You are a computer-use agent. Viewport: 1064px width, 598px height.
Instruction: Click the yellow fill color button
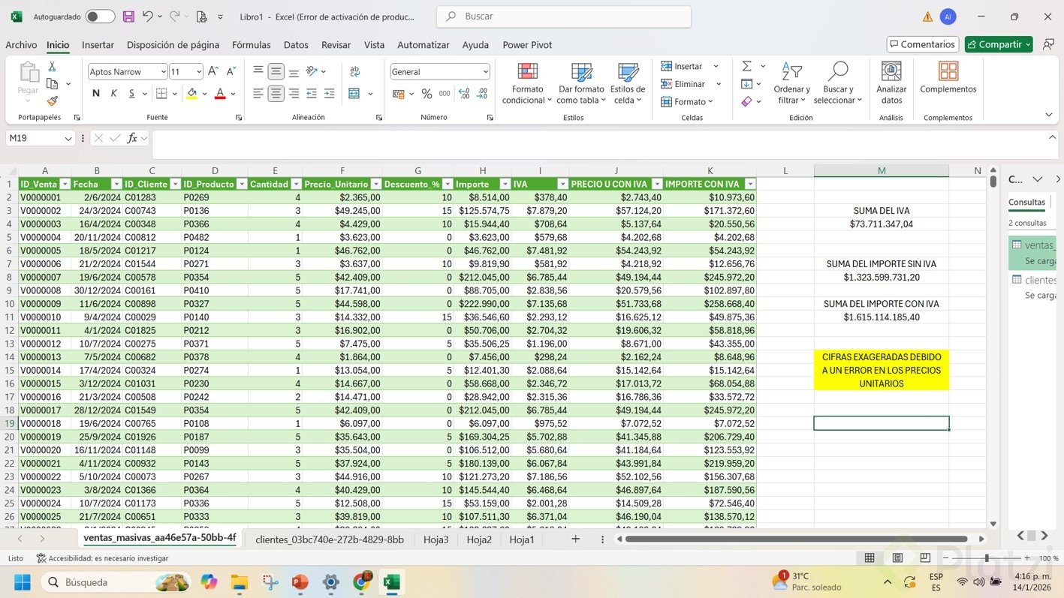pyautogui.click(x=191, y=94)
